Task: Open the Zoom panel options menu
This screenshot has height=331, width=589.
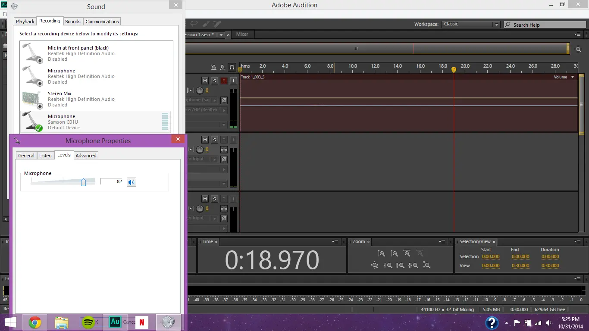Action: point(442,242)
